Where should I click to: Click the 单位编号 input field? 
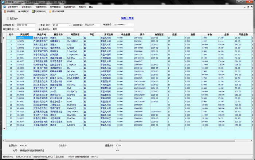tap(26, 29)
